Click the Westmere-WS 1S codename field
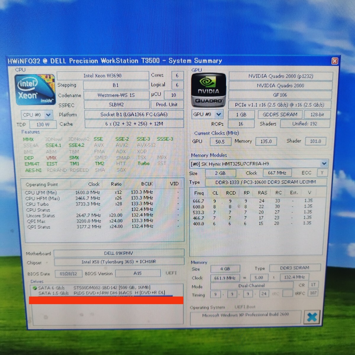The width and height of the screenshot is (355, 355). pyautogui.click(x=116, y=95)
